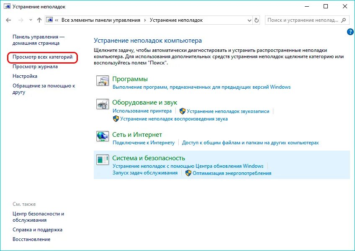The width and height of the screenshot is (355, 251).
Task: Run Центра обновления Windows troubleshooter
Action: click(188, 166)
